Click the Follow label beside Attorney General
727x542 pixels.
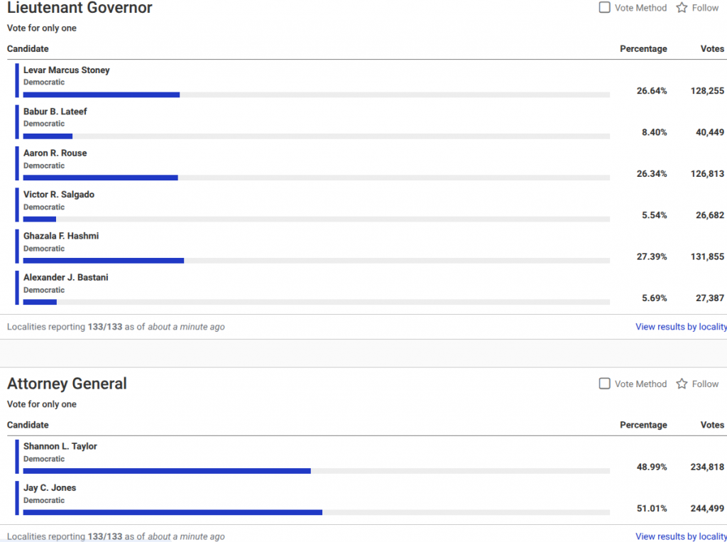[705, 384]
